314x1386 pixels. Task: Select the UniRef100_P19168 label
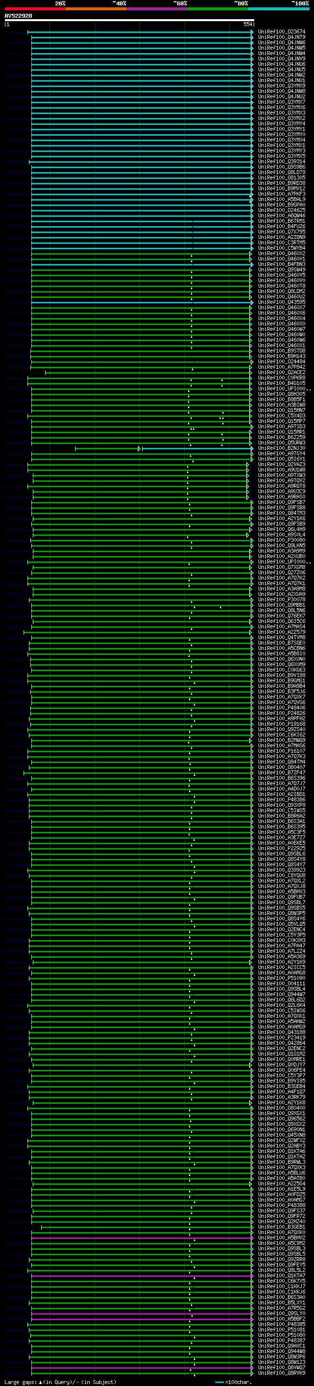pos(281,724)
